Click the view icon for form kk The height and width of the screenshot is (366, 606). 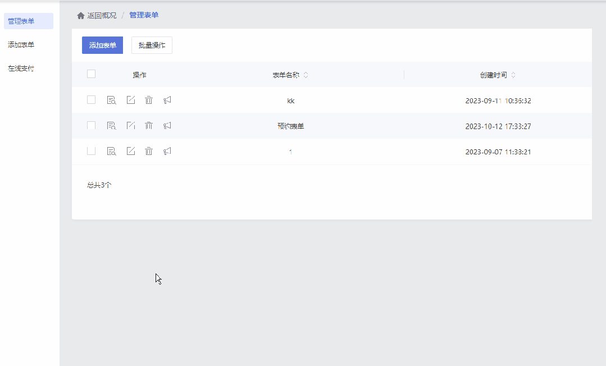pos(111,100)
